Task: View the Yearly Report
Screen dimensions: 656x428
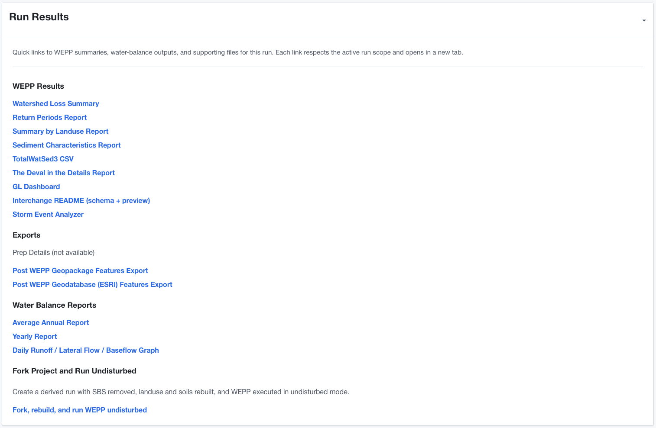Action: pos(35,336)
